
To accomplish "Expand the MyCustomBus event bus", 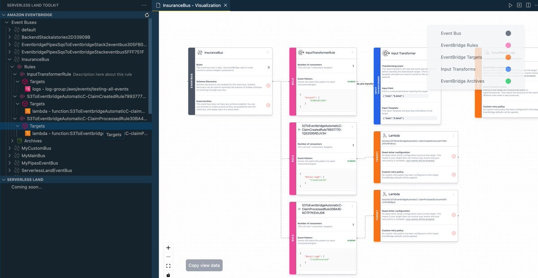I will coord(10,148).
